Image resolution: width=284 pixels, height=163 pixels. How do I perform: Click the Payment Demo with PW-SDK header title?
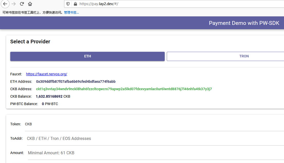pos(244,23)
